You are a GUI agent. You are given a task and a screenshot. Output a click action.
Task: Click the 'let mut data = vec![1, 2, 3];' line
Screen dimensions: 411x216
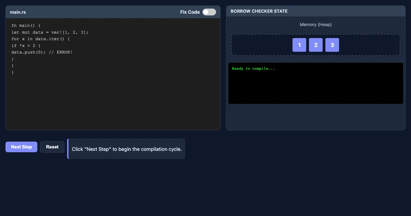pos(50,32)
